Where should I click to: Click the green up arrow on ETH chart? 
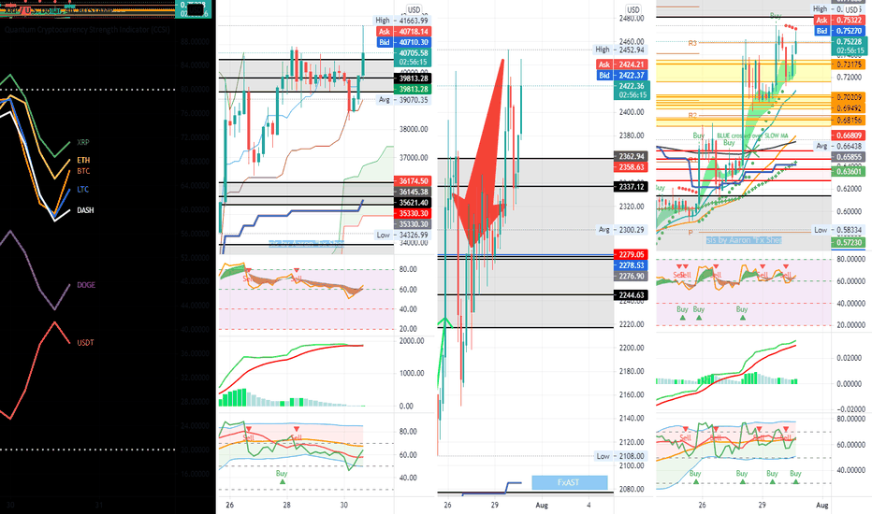click(x=444, y=321)
